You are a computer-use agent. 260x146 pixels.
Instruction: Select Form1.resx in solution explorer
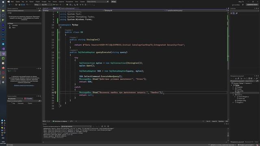click(x=242, y=99)
